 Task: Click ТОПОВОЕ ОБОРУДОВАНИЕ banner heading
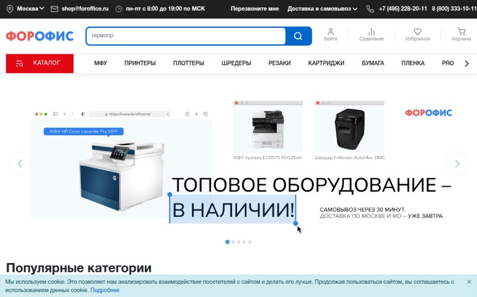[312, 185]
